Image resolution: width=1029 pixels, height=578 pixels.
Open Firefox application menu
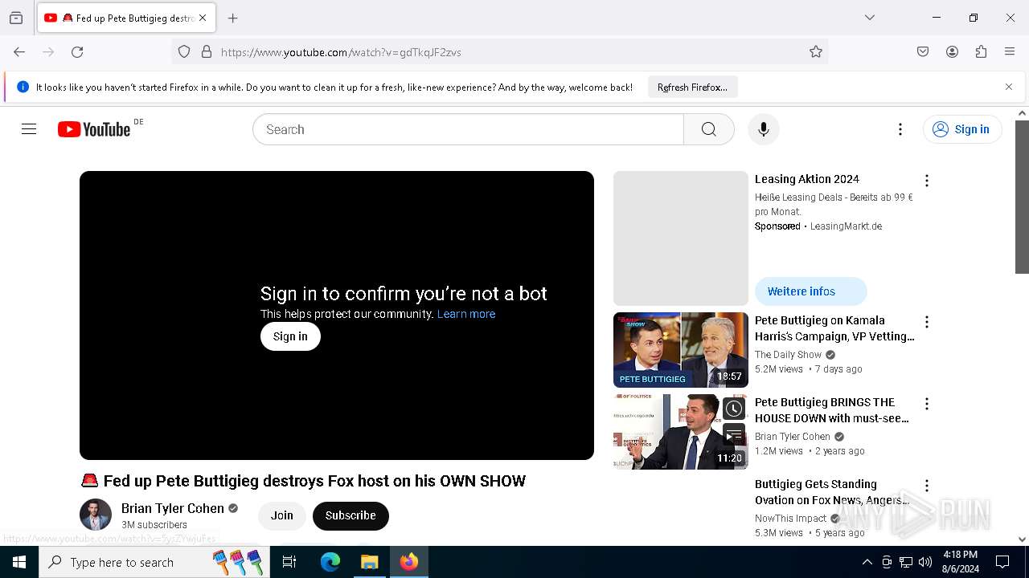click(x=1010, y=51)
